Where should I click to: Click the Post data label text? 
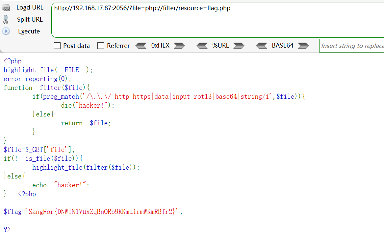point(76,46)
